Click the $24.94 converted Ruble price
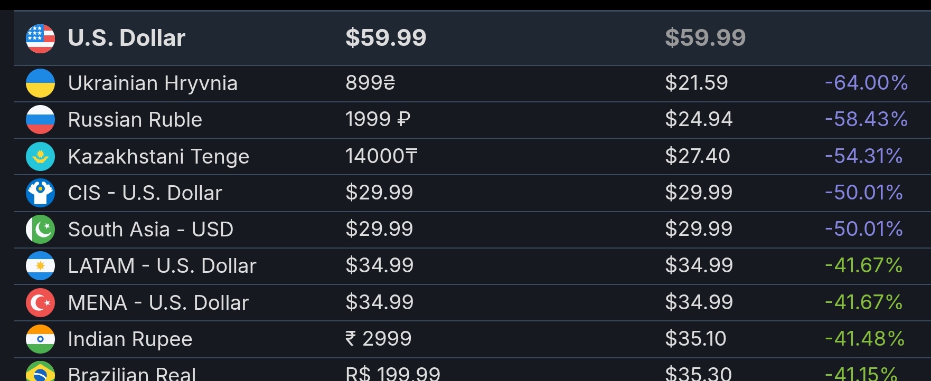 (x=699, y=119)
